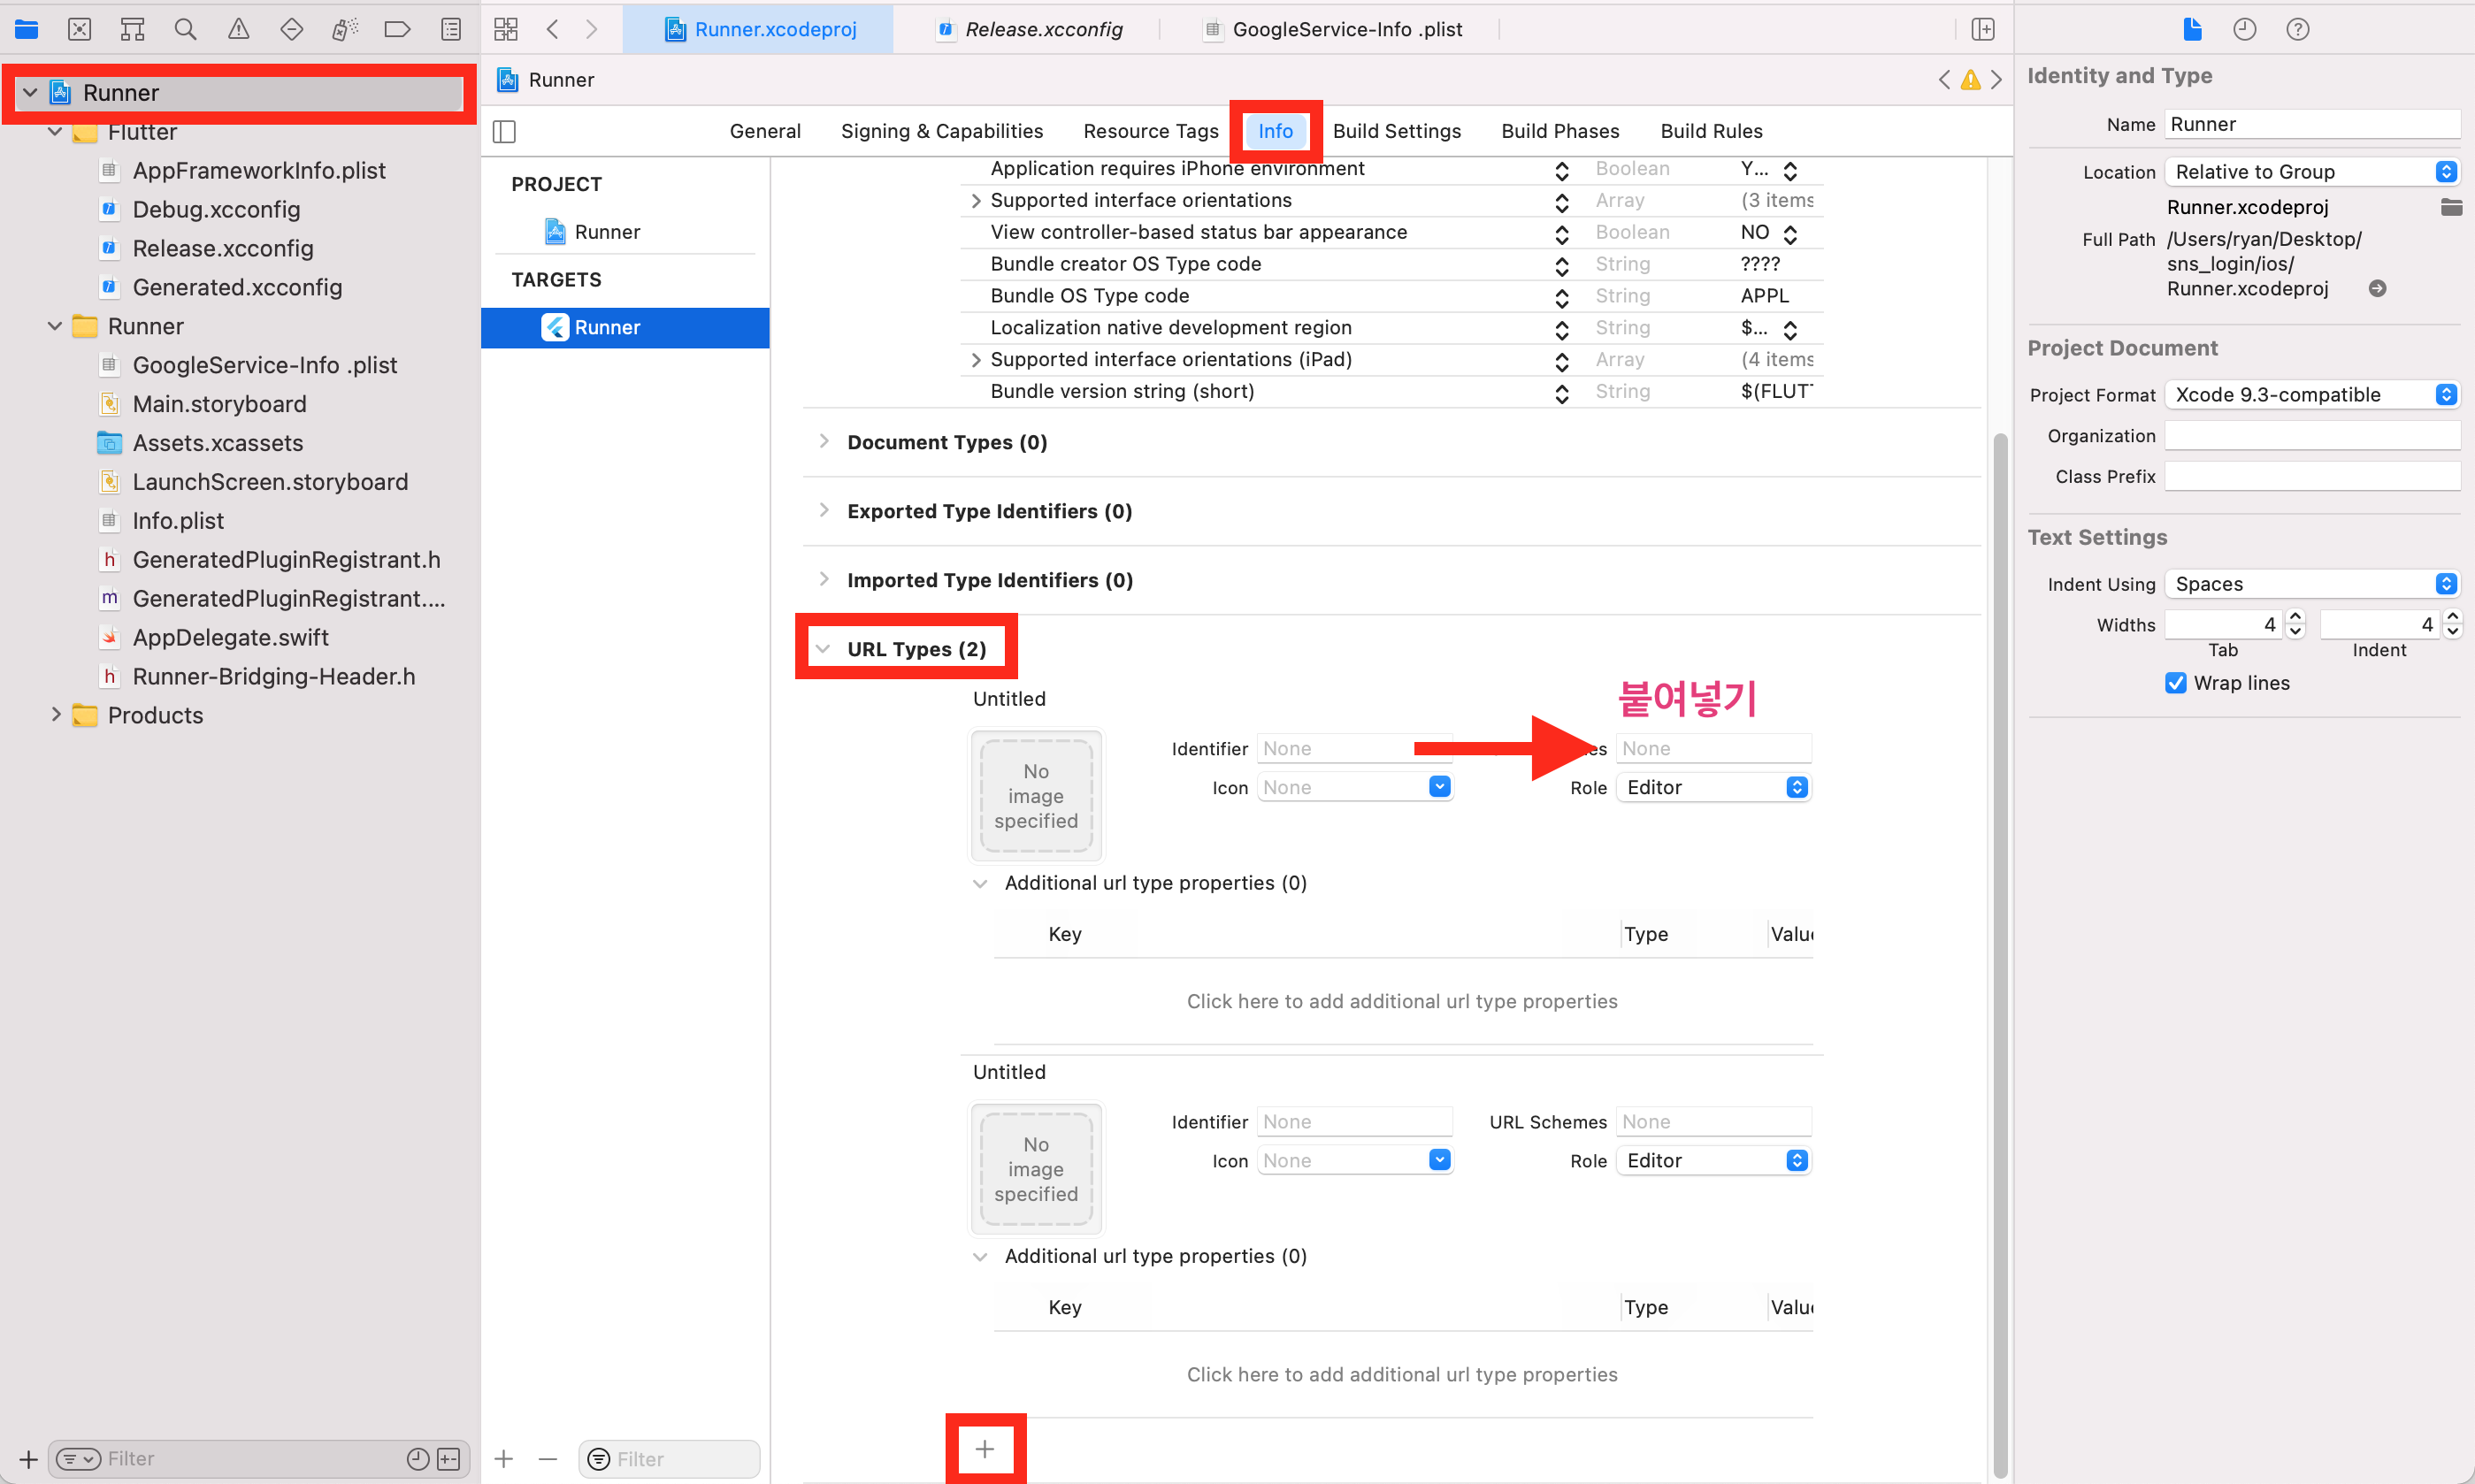Collapse the URL Types section
This screenshot has height=1484, width=2475.
[823, 649]
